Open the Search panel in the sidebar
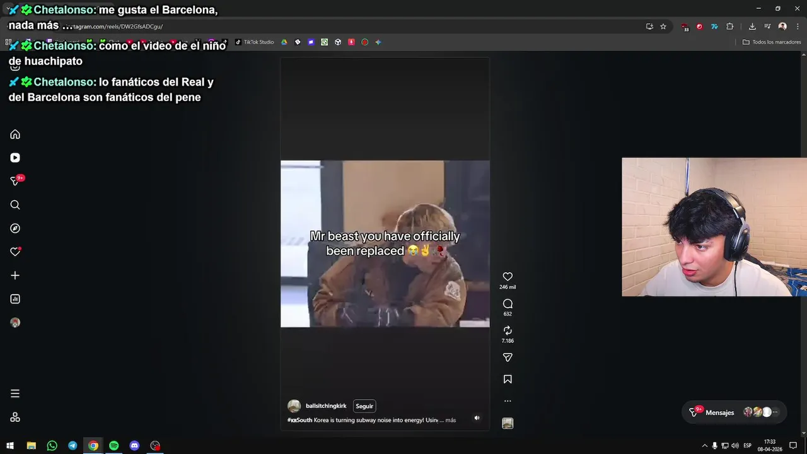Image resolution: width=807 pixels, height=454 pixels. (x=15, y=205)
